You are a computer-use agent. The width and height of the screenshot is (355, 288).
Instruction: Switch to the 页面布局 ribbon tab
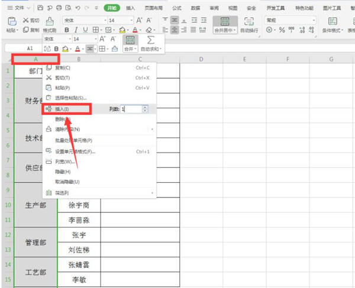(x=154, y=8)
